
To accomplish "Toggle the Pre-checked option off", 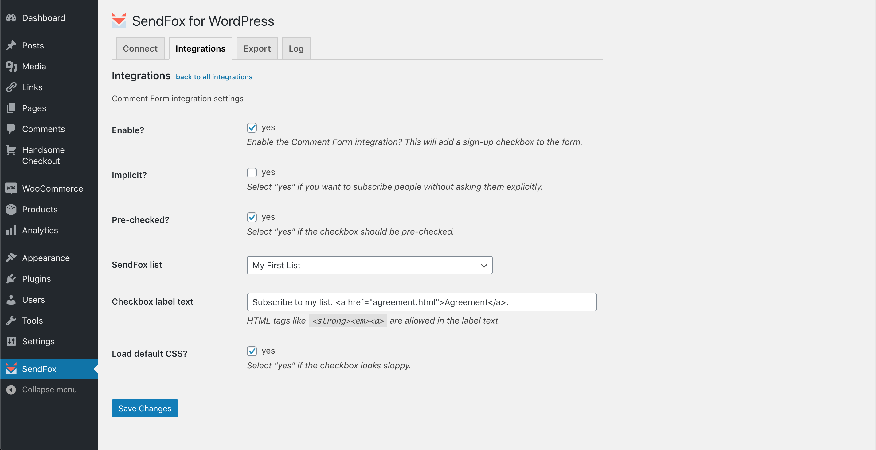I will [251, 216].
